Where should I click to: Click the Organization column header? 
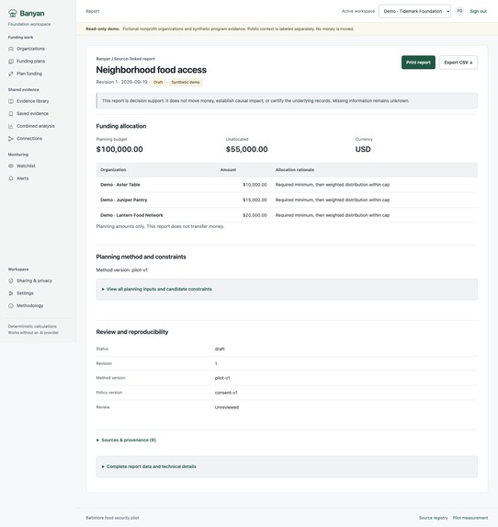pos(113,170)
